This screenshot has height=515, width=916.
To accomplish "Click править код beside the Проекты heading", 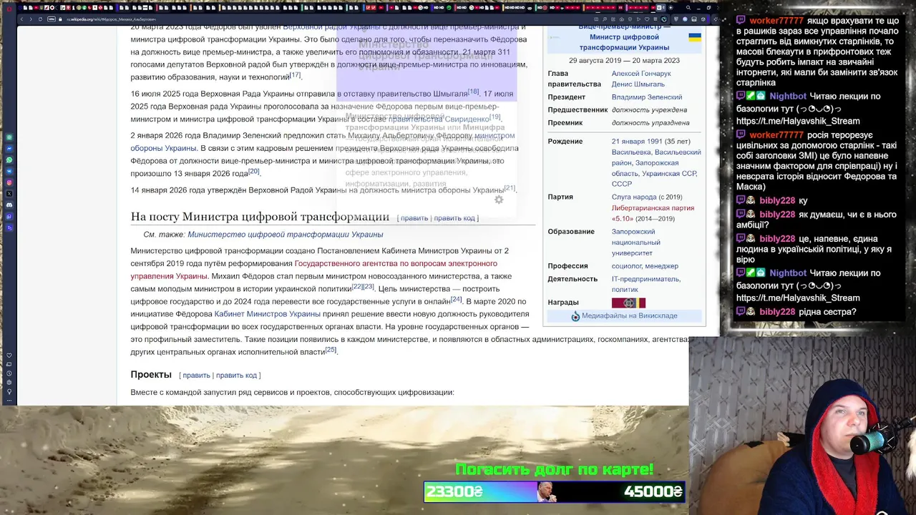I will (236, 376).
